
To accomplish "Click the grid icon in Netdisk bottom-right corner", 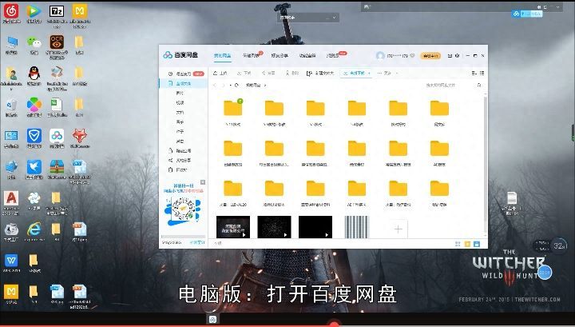I will 458,244.
